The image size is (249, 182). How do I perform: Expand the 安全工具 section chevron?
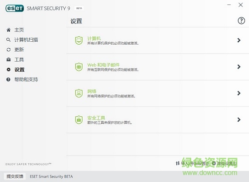[x=239, y=120]
